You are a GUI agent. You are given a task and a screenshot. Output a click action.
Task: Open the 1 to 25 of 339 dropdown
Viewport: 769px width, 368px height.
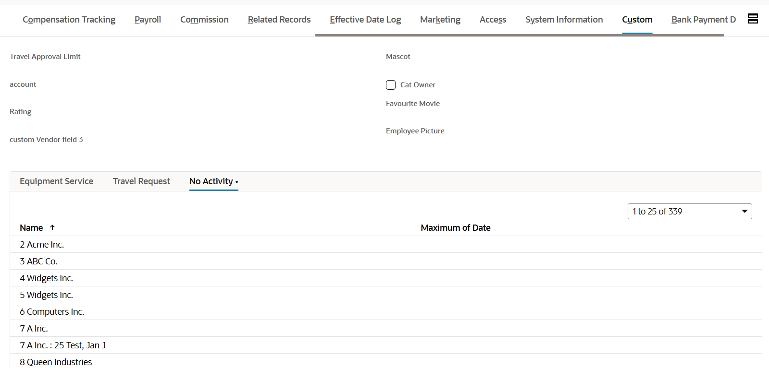690,212
